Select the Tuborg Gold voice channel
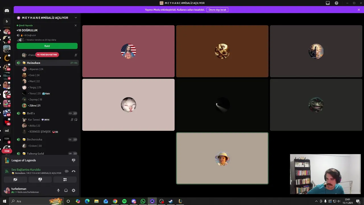 click(x=47, y=153)
